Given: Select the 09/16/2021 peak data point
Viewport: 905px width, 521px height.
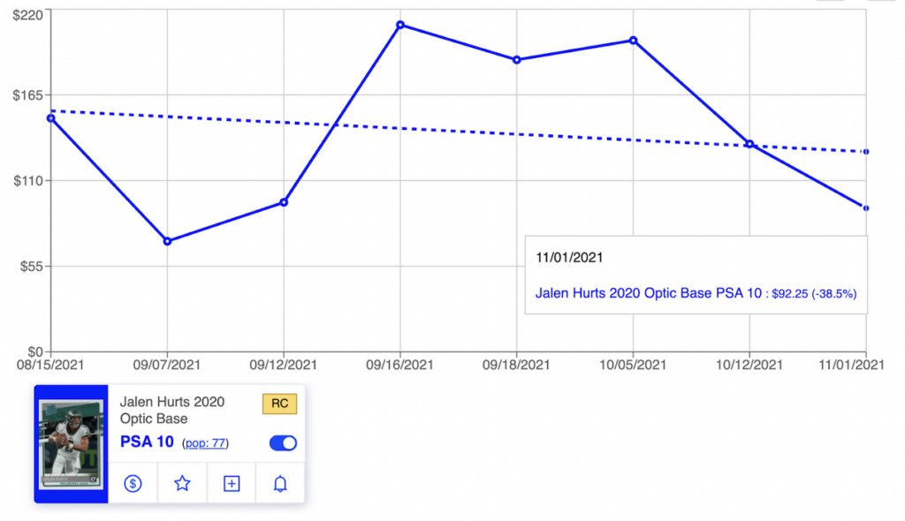Looking at the screenshot, I should click(x=400, y=25).
